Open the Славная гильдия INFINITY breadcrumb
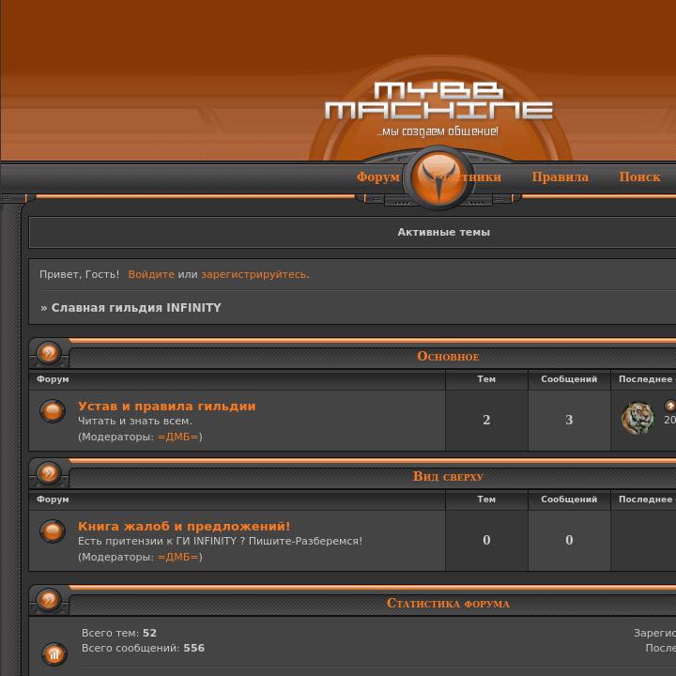676x676 pixels. click(136, 307)
